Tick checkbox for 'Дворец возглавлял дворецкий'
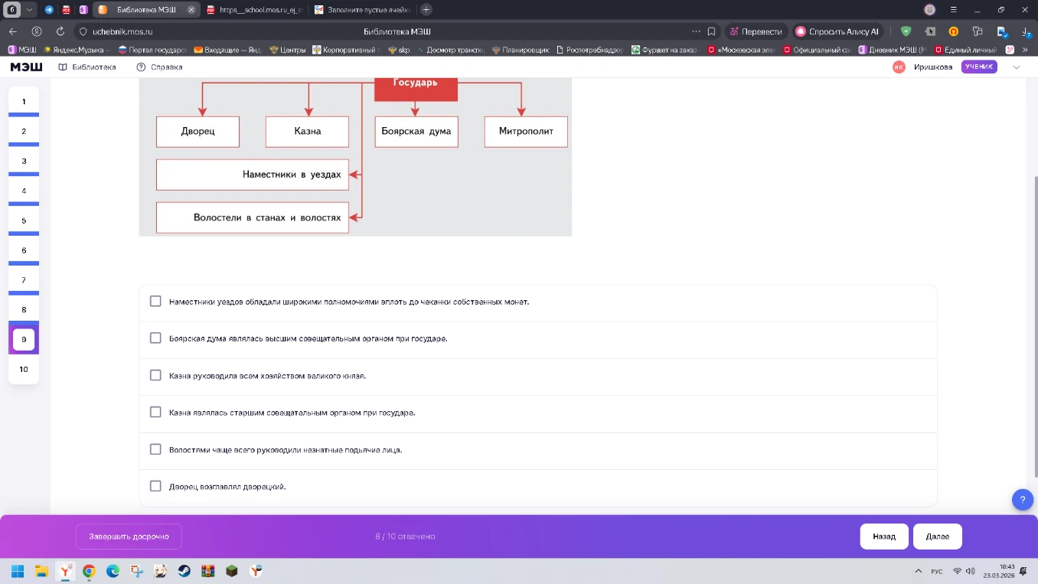Viewport: 1038px width, 584px height. [x=155, y=486]
